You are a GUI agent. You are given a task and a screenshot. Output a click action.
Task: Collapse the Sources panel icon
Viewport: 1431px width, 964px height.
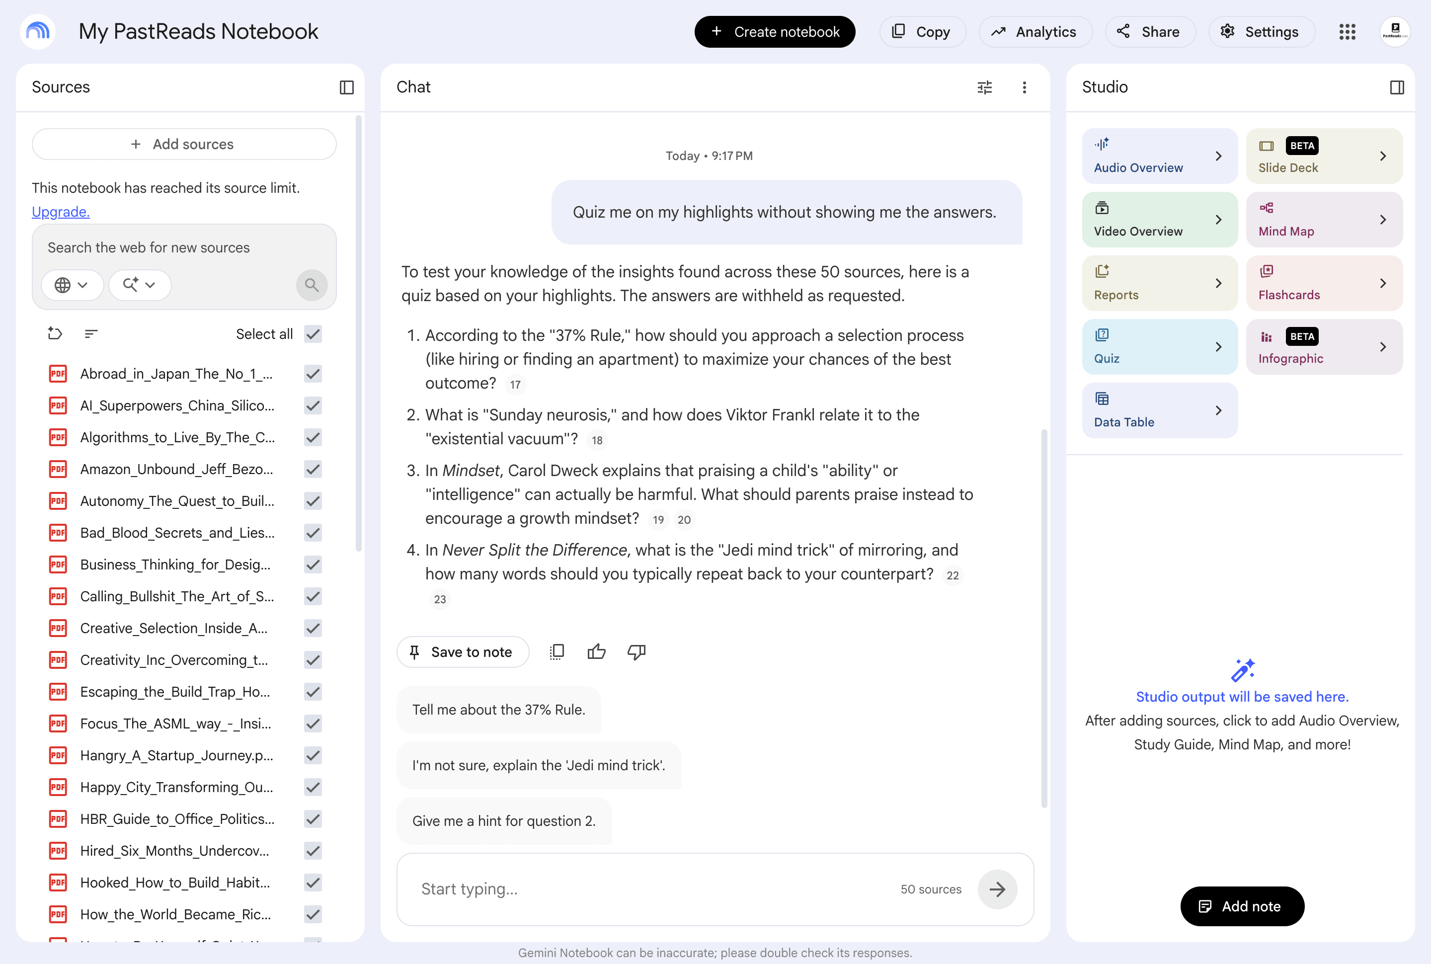[x=347, y=87]
